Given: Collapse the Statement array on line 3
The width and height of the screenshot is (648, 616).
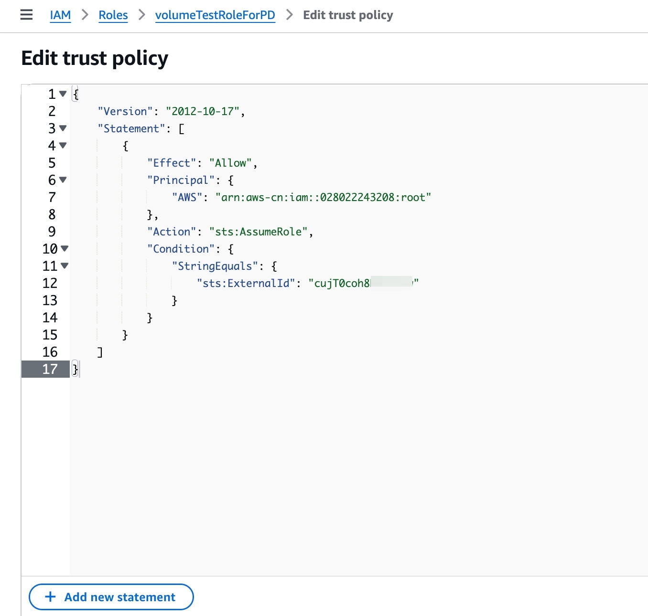Looking at the screenshot, I should pyautogui.click(x=63, y=128).
